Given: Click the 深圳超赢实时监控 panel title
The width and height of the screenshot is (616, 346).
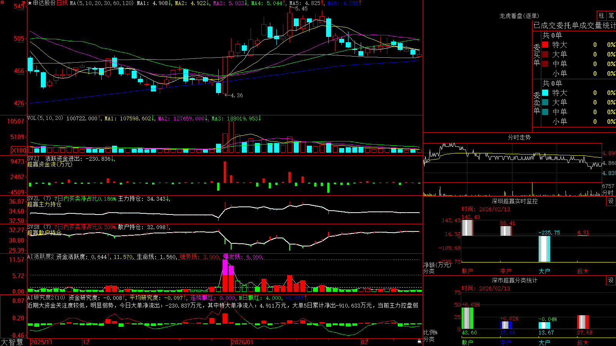Looking at the screenshot, I should coord(515,201).
